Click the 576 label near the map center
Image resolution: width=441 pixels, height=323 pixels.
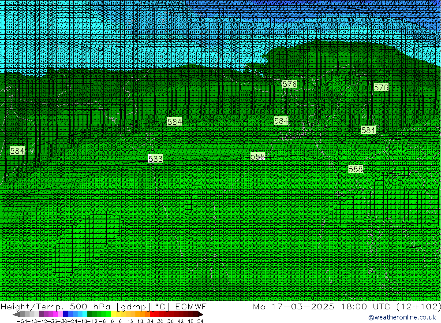click(x=289, y=84)
